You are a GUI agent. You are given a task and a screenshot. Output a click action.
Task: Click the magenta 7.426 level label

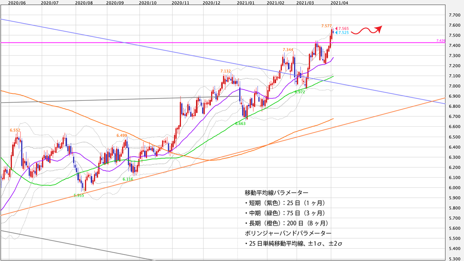(441, 40)
